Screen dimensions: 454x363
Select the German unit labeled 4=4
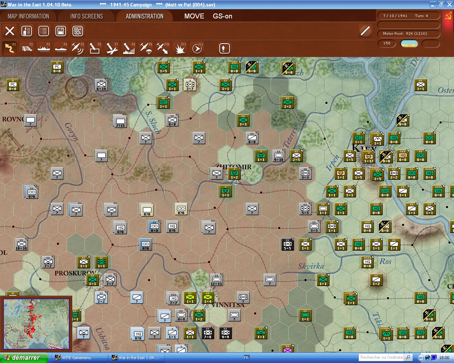coord(181,315)
